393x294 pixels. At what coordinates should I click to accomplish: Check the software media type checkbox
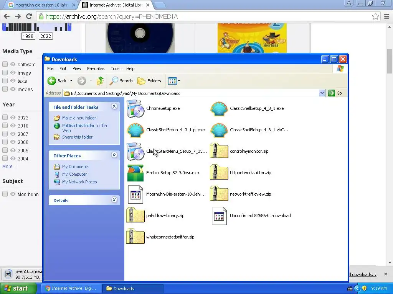[x=5, y=64]
